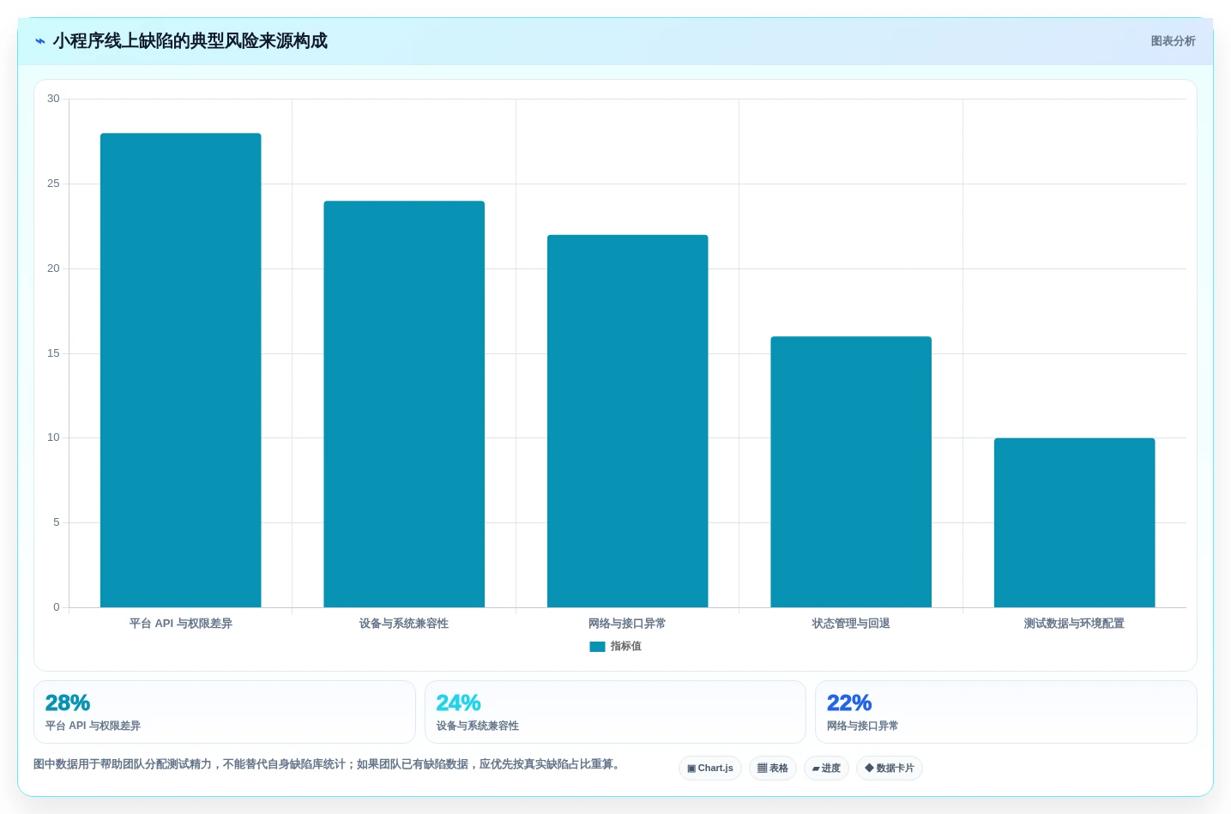Screen dimensions: 1231x814
Task: Toggle the 指标值 legend color box
Action: tap(597, 647)
